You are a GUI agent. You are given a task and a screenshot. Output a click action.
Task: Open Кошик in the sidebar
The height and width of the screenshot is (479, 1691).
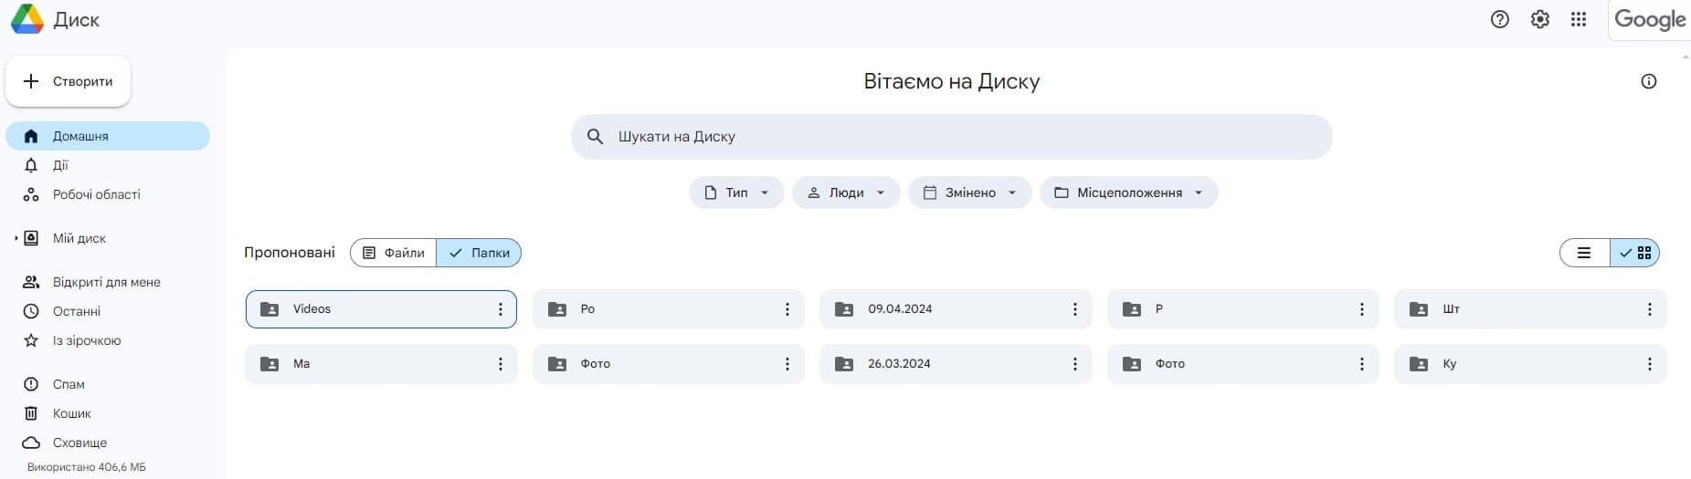click(71, 413)
